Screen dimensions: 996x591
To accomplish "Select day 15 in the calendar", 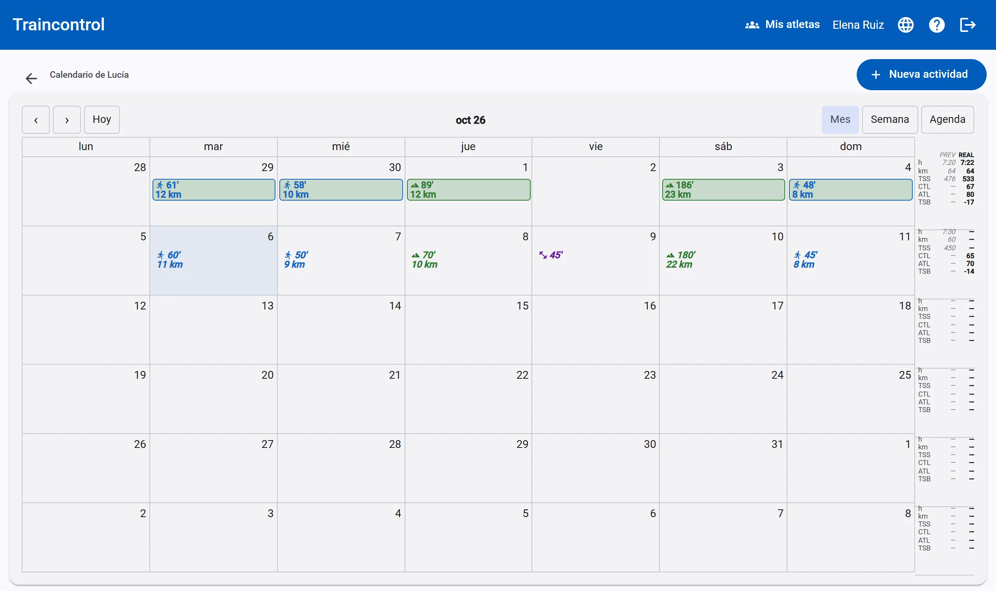I will (x=468, y=330).
